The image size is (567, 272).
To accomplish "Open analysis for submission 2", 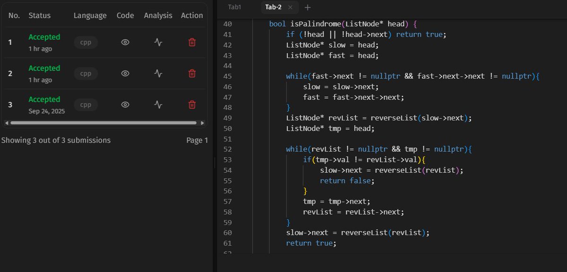I will [x=158, y=73].
